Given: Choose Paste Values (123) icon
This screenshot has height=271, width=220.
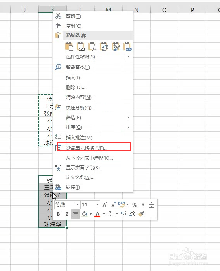Looking at the screenshot, I should pyautogui.click(x=81, y=46).
